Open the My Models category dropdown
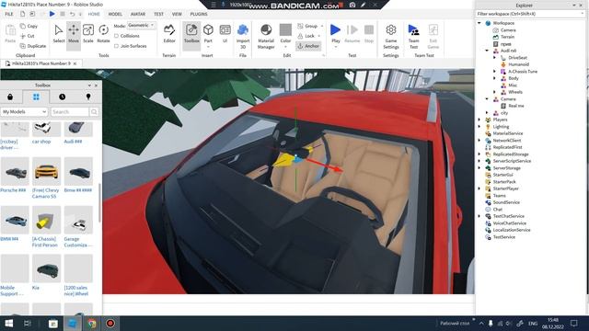589x331 pixels. click(24, 112)
